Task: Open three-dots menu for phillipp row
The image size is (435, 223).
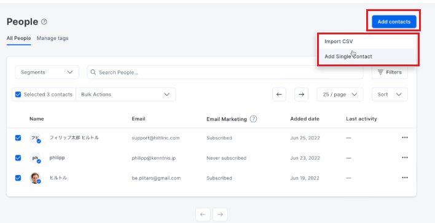Action: [x=405, y=157]
